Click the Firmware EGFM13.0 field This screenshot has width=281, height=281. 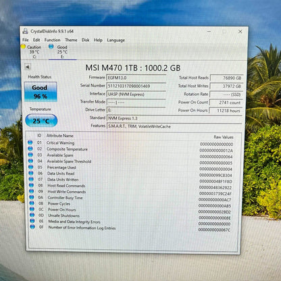coord(136,78)
